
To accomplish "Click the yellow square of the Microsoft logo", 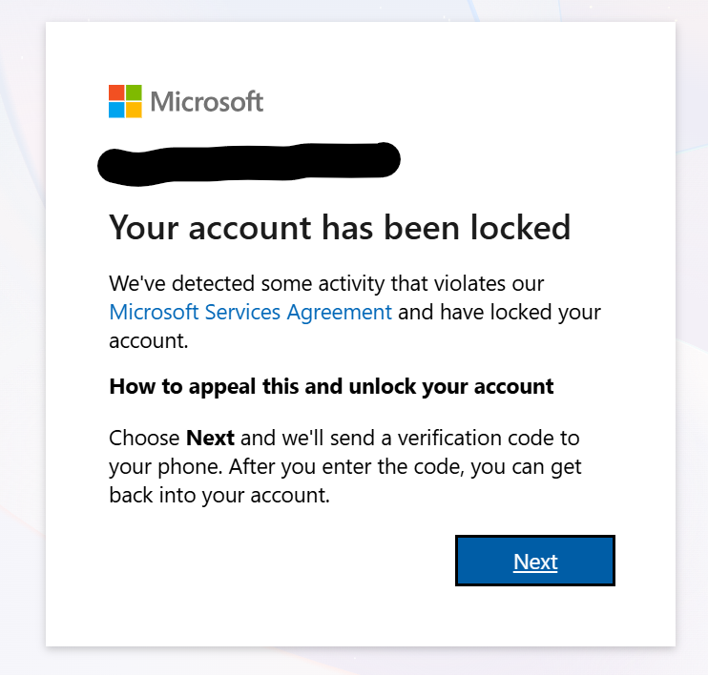I will tap(134, 110).
